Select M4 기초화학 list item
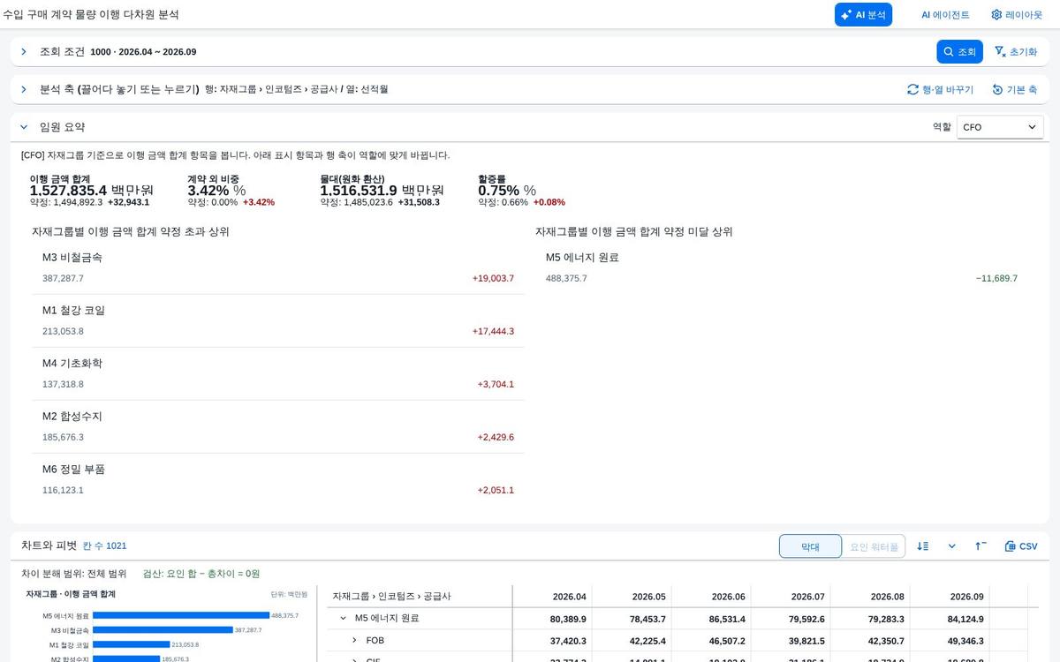This screenshot has height=662, width=1060. [x=278, y=373]
